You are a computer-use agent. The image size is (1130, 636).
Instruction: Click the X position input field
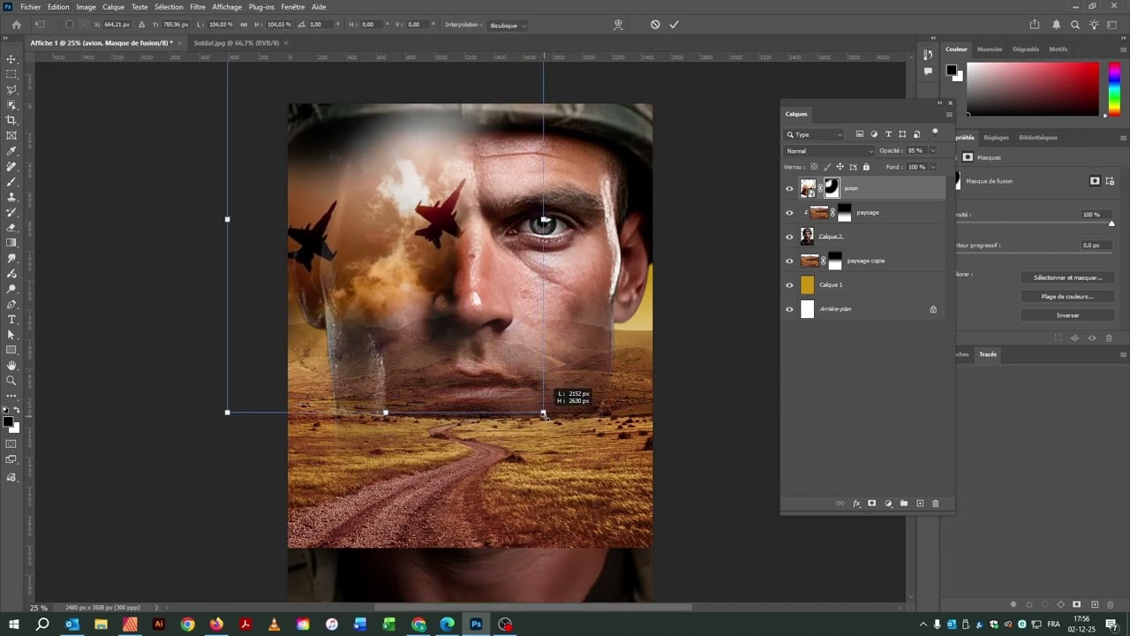coord(117,25)
